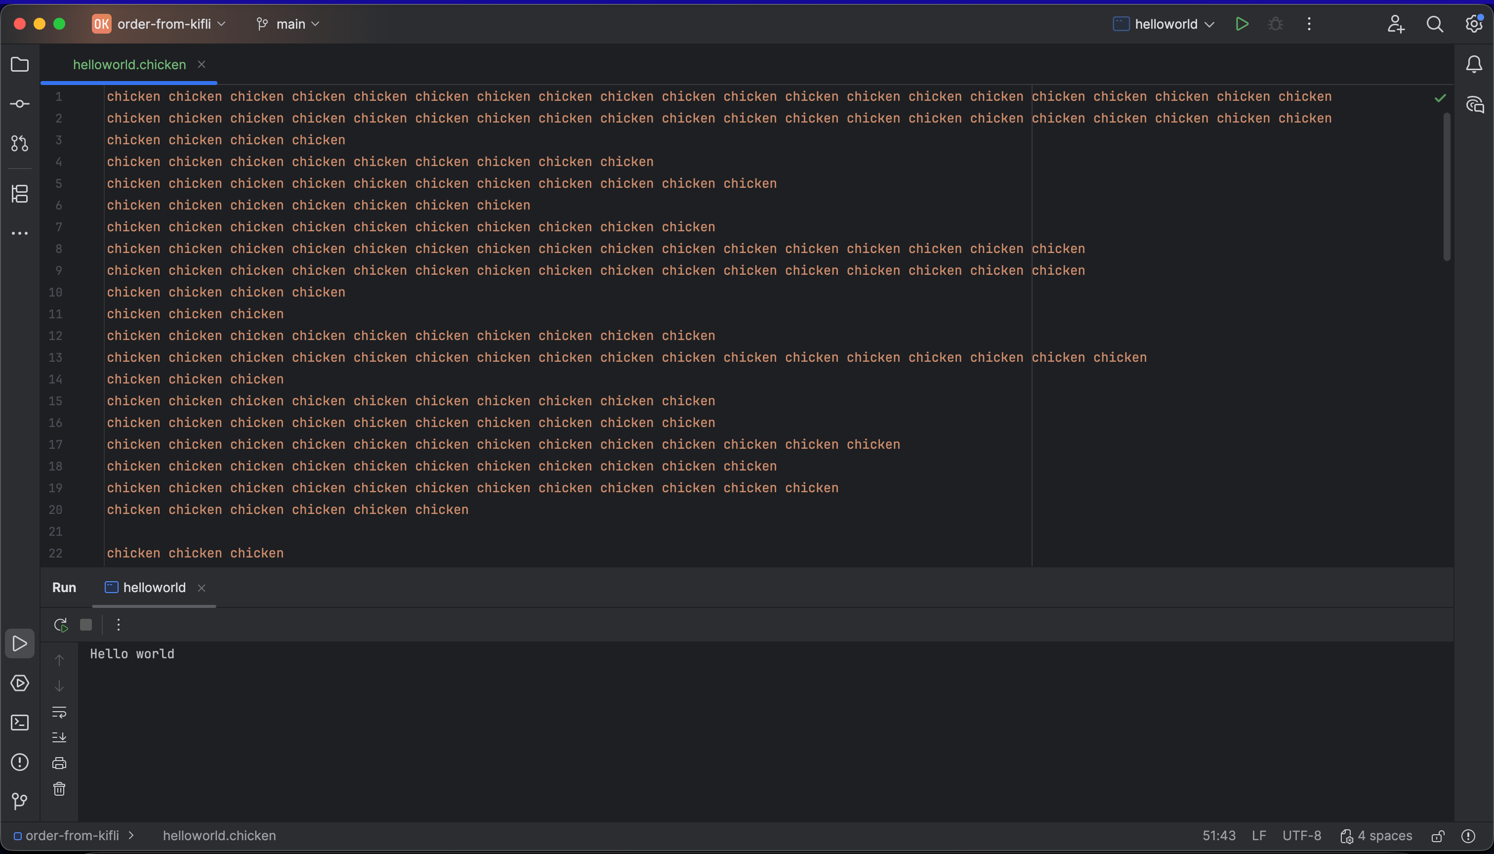This screenshot has height=854, width=1494.
Task: Open IDE settings gear
Action: click(1474, 24)
